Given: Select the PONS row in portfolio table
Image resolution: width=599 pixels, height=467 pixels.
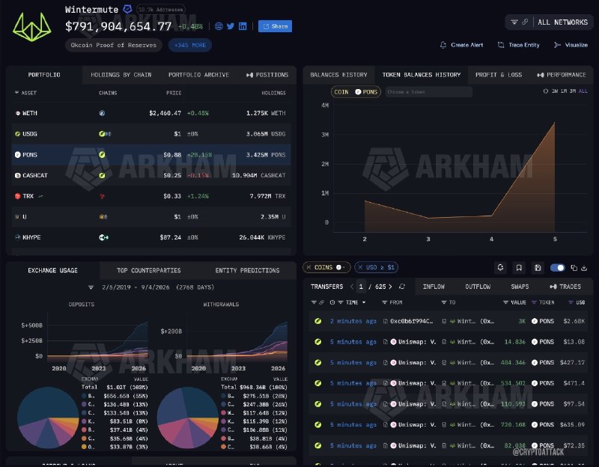Looking at the screenshot, I should pos(151,155).
